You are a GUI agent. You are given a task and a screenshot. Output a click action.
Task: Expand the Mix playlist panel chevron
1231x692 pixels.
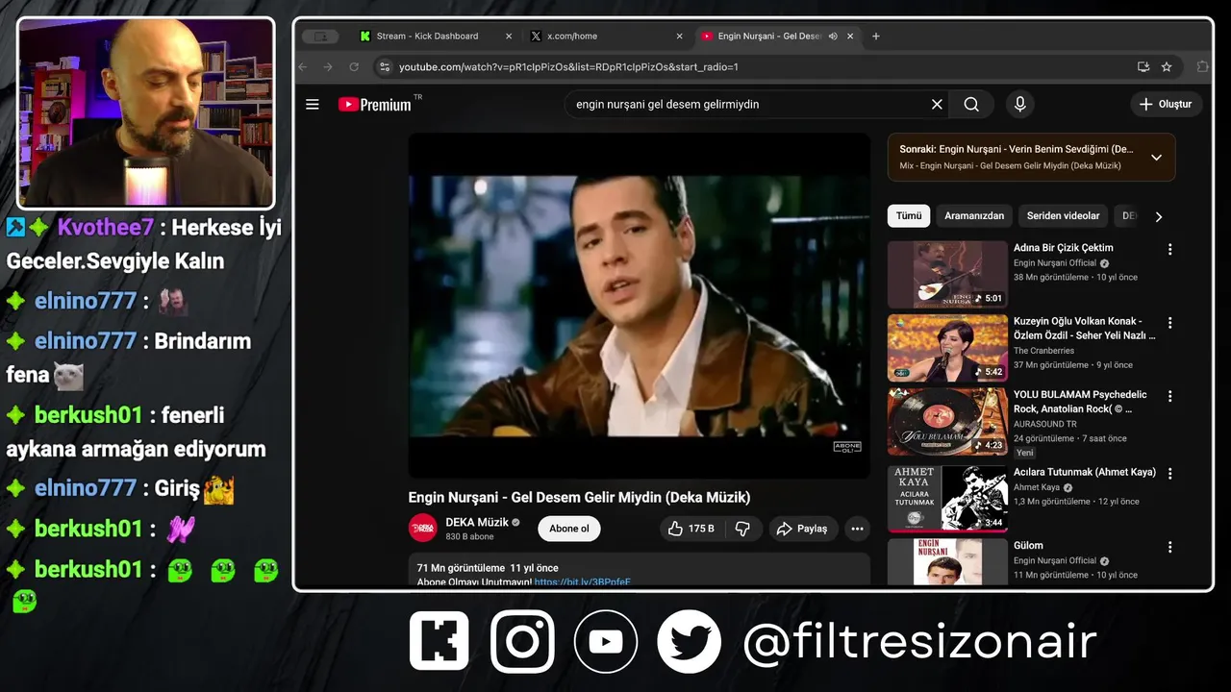coord(1156,157)
